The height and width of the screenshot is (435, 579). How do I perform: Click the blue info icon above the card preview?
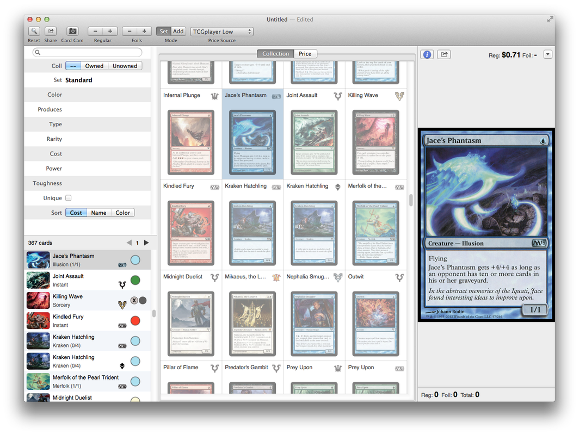tap(427, 54)
